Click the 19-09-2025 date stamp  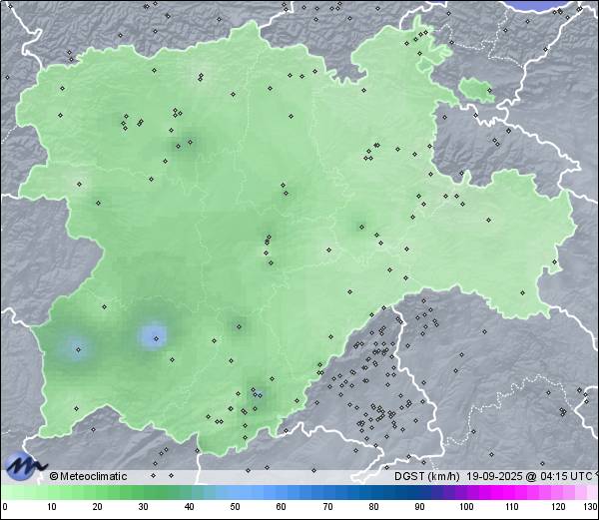(494, 476)
